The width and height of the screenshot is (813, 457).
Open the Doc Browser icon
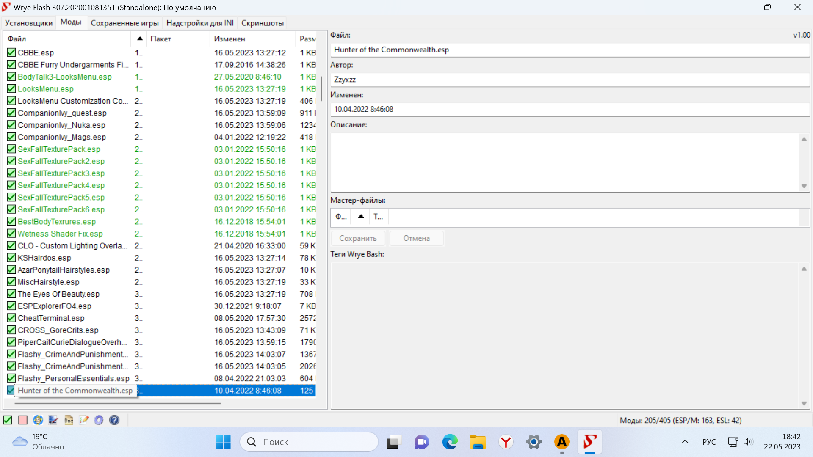point(69,420)
